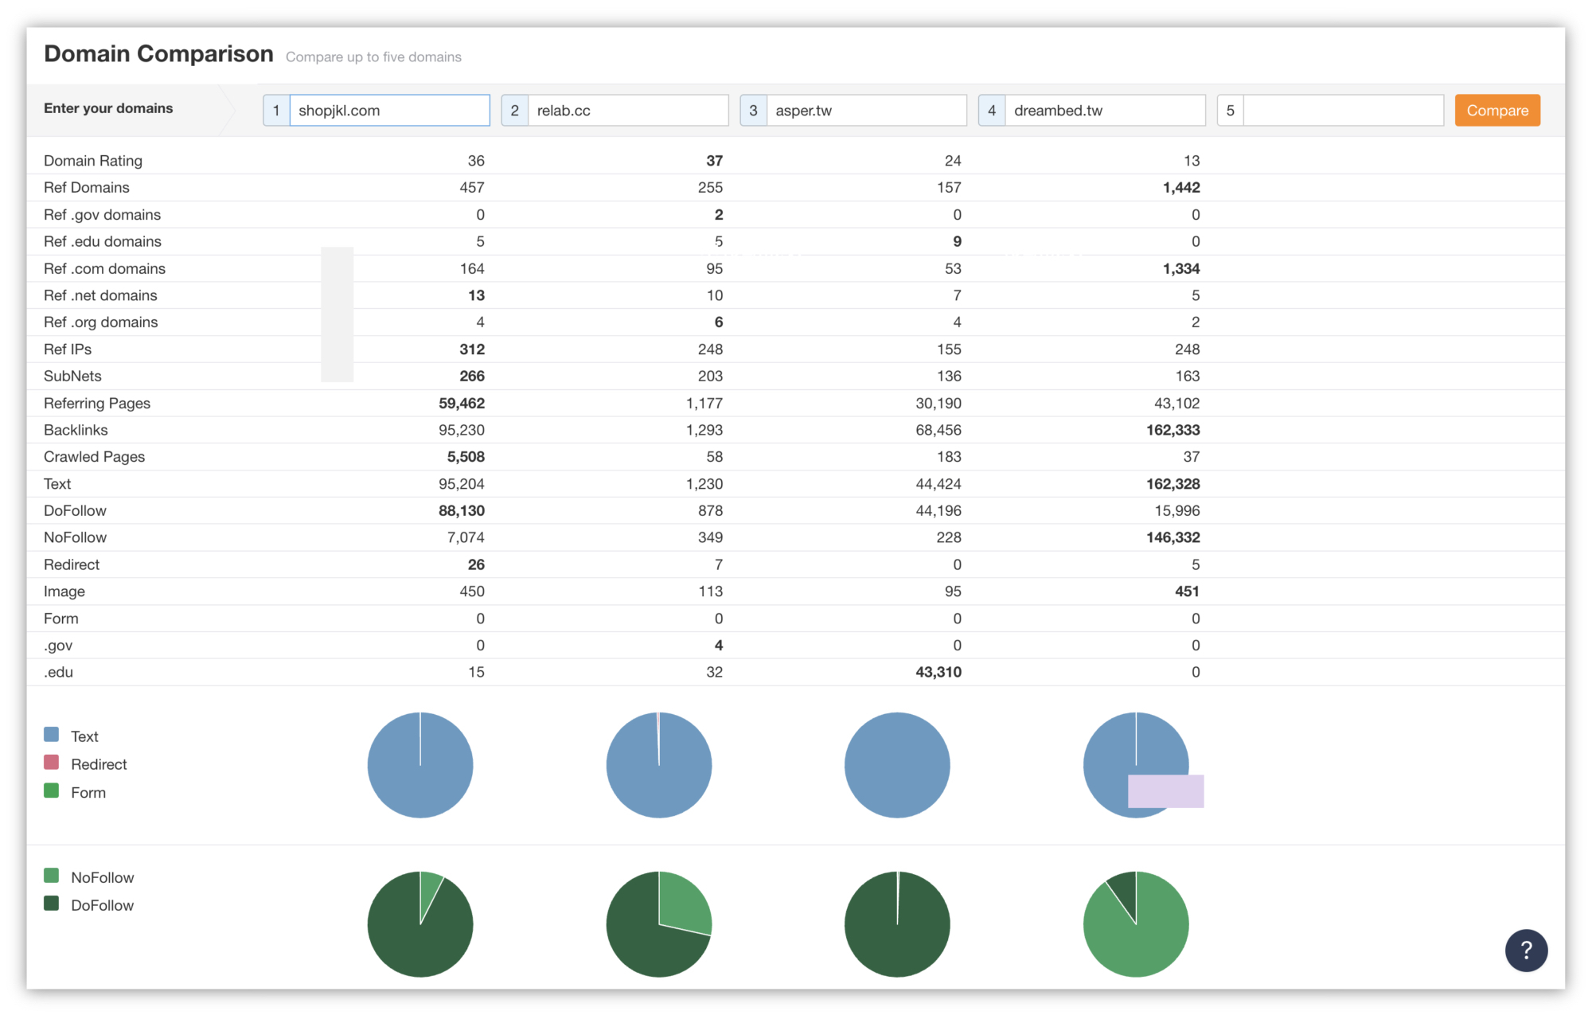Click the green Form legend swatch
Viewport: 1592px width, 1015px height.
pyautogui.click(x=52, y=791)
